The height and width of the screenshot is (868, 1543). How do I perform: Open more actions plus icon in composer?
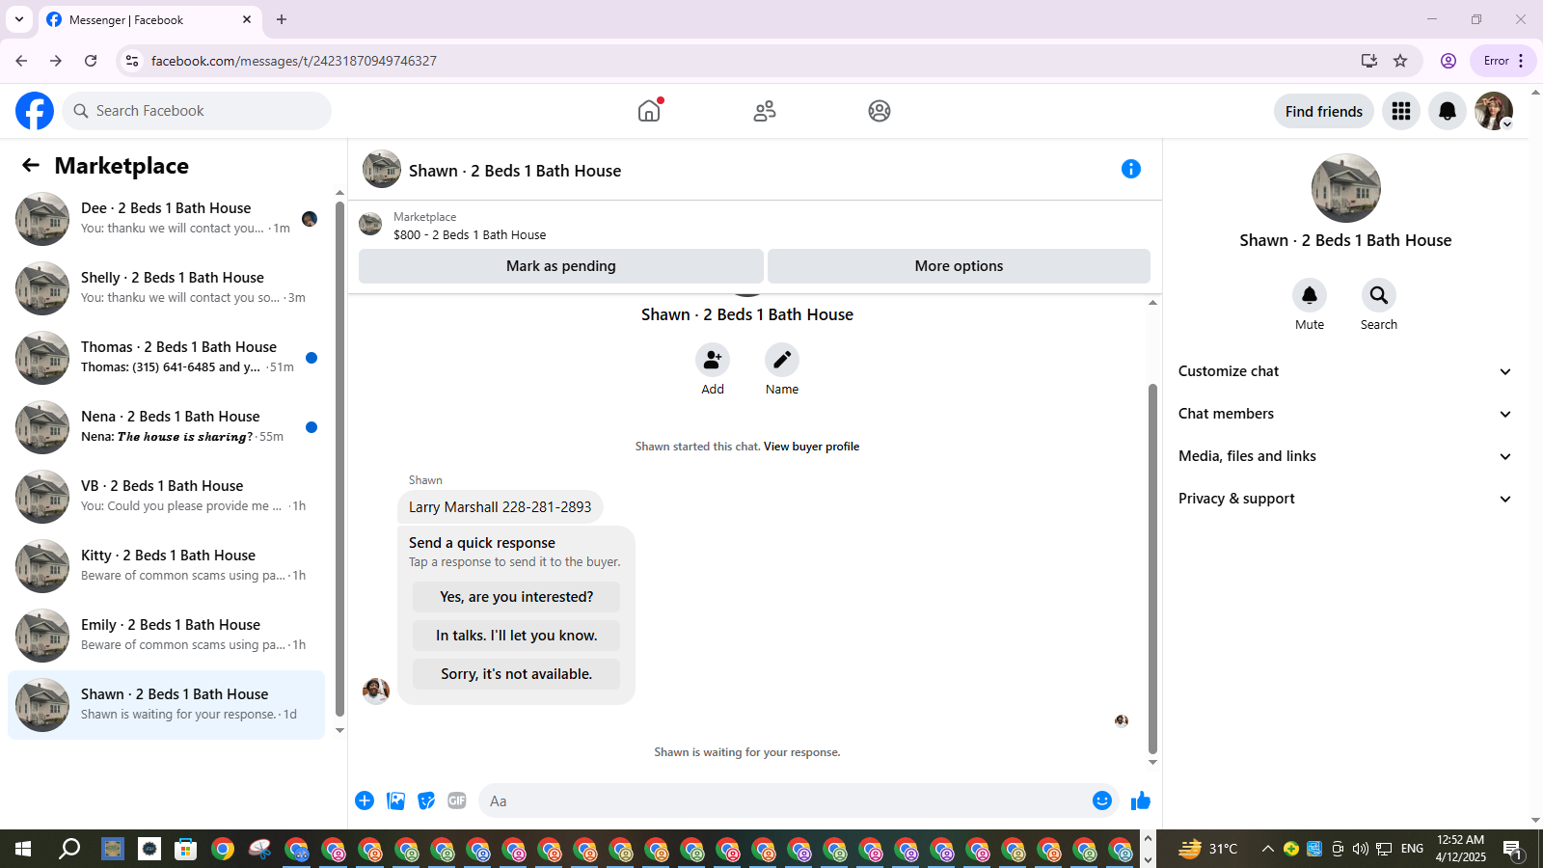click(x=365, y=800)
